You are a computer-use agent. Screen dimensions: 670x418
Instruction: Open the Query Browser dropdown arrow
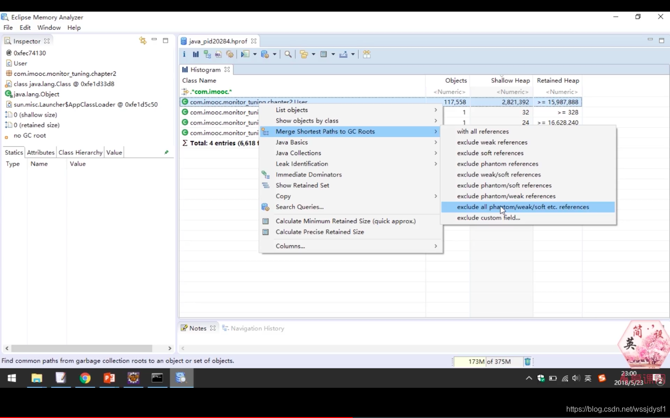[x=275, y=54]
